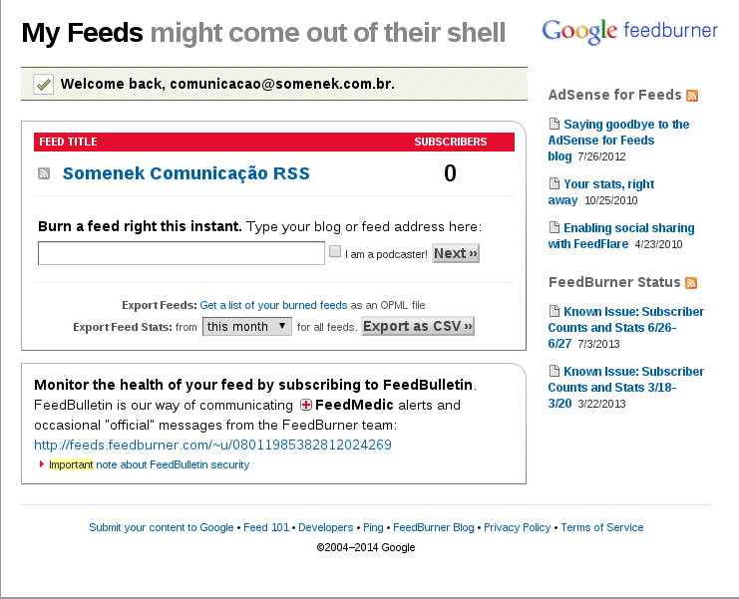739x599 pixels.
Task: Go to Feed 101 in the footer
Action: (266, 527)
